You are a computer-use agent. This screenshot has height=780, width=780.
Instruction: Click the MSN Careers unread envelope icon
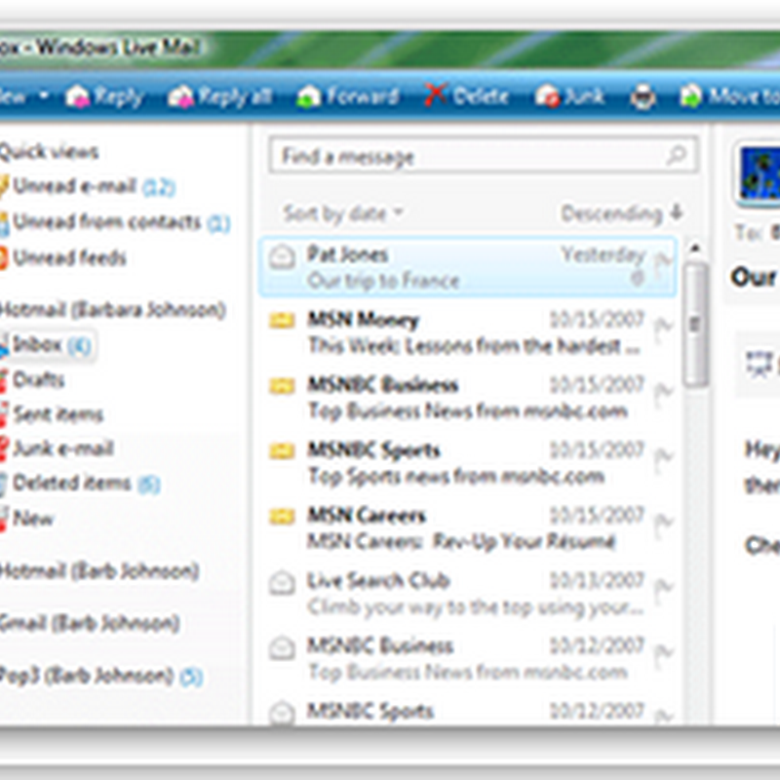282,516
